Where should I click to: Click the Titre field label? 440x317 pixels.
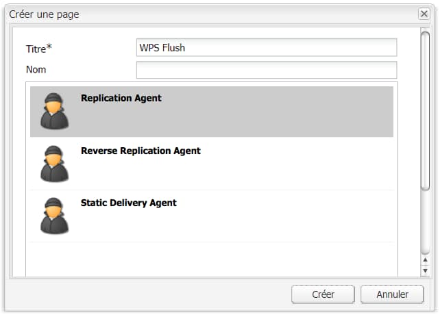(34, 48)
